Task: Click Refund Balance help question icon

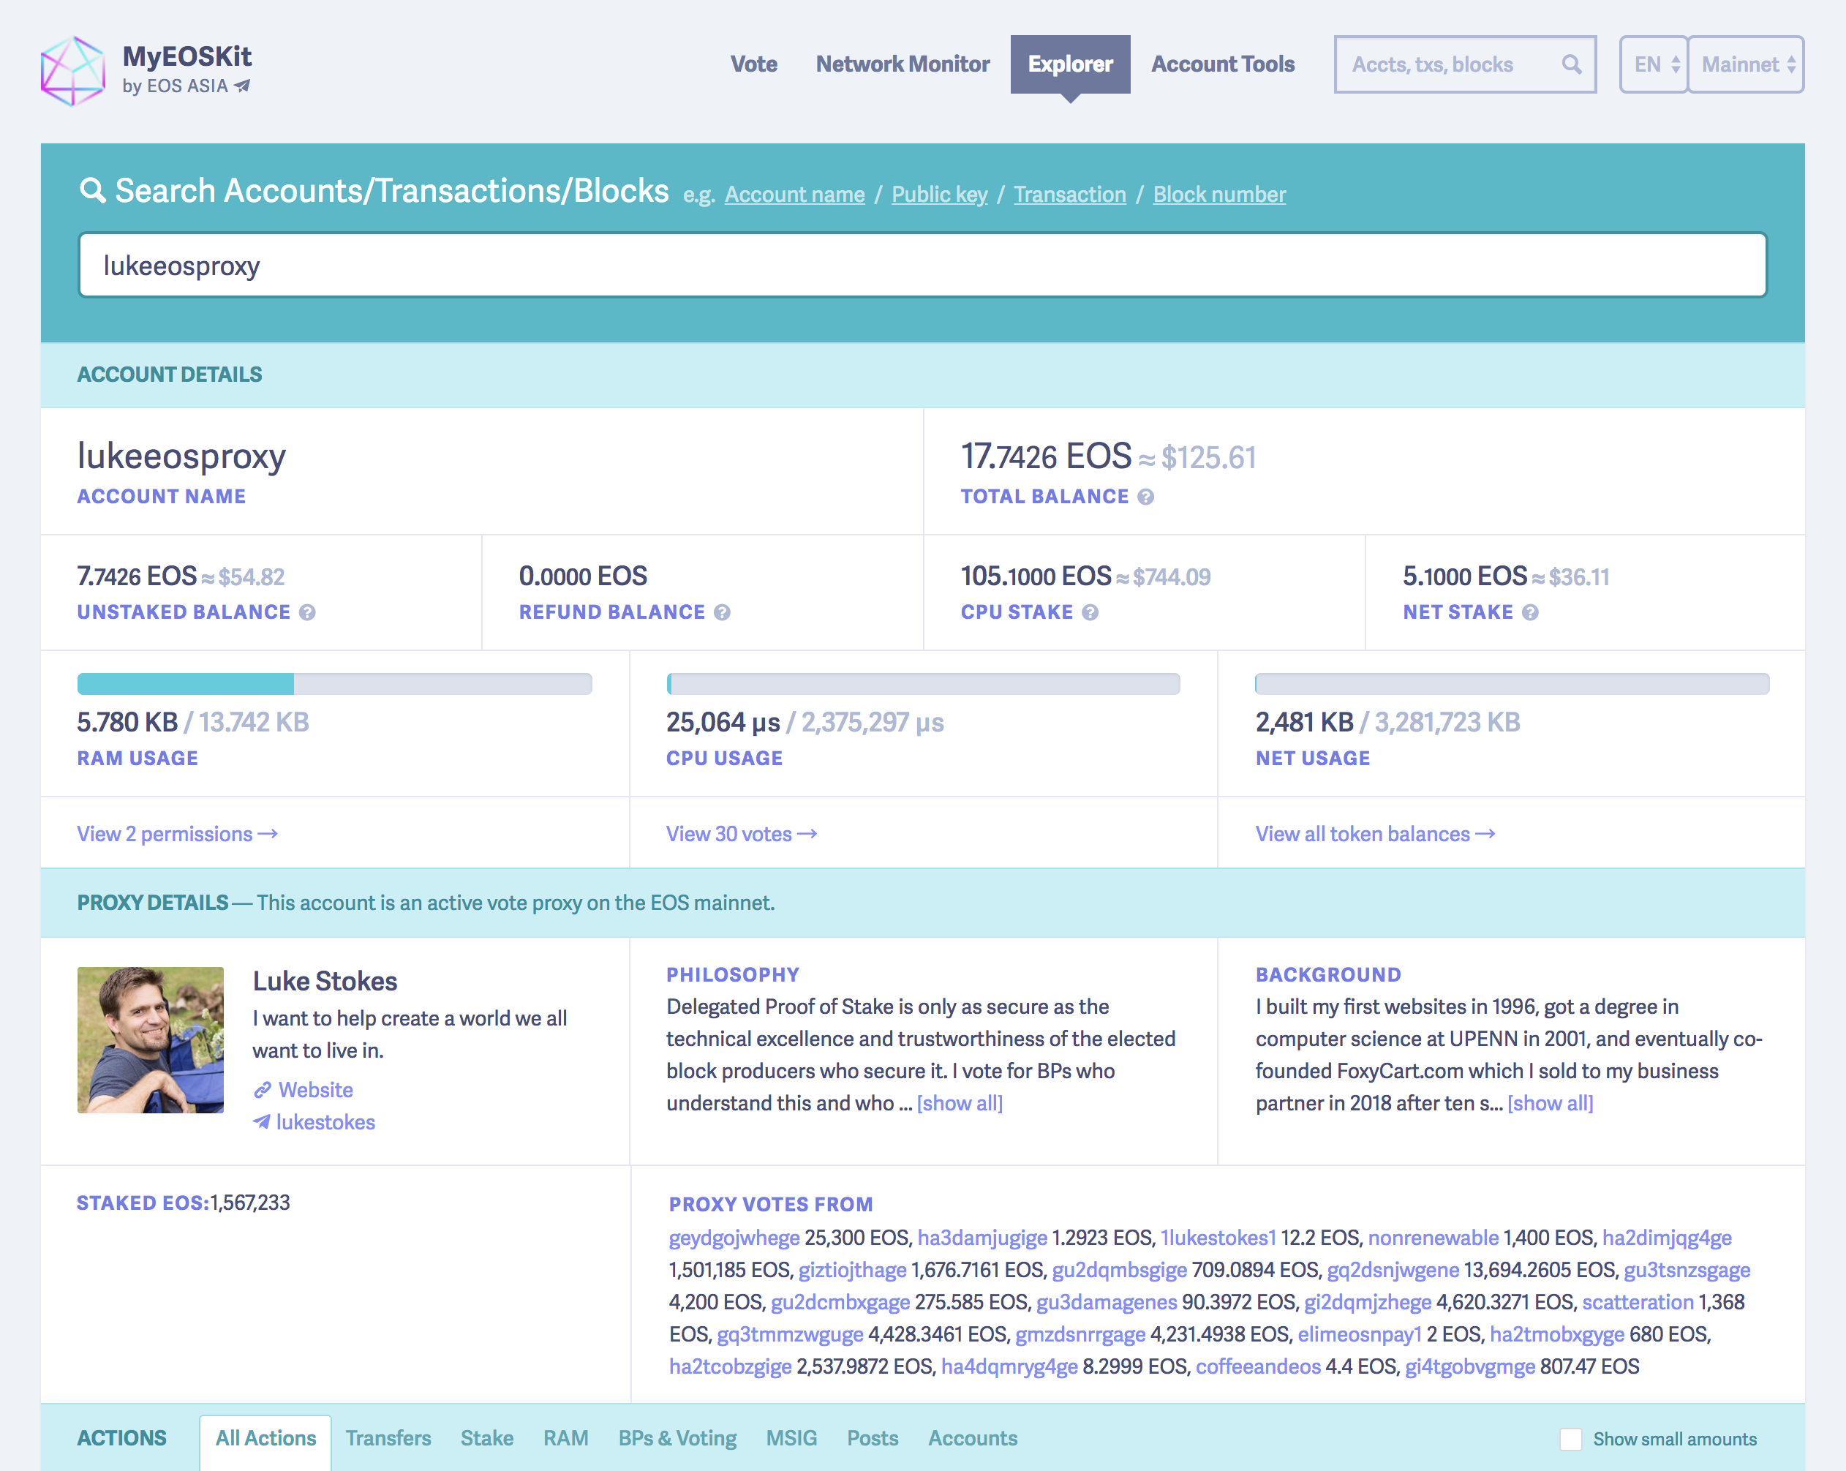Action: 722,613
